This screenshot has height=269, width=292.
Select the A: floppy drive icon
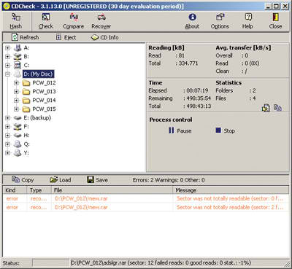(18, 47)
